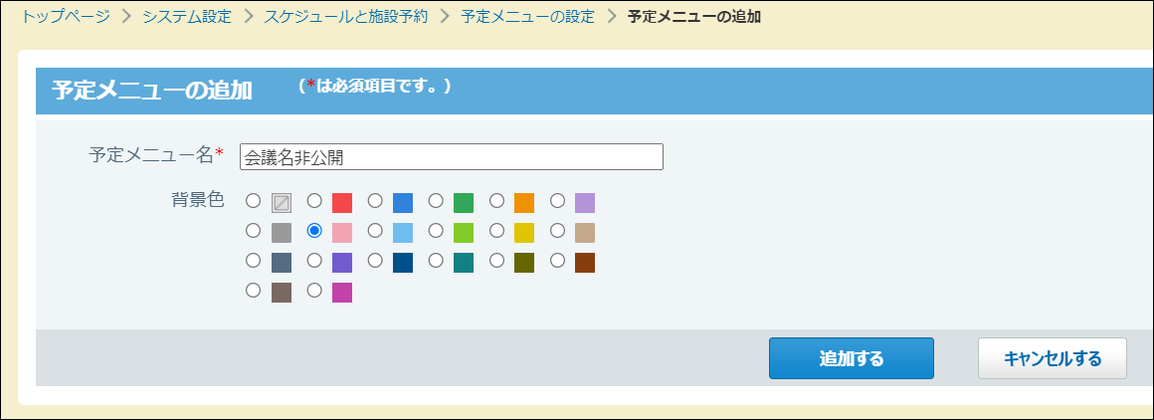Select the radio button beside pink swatch
The height and width of the screenshot is (420, 1154).
(314, 231)
